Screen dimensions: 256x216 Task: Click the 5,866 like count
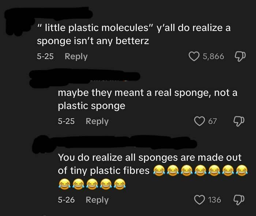click(214, 57)
